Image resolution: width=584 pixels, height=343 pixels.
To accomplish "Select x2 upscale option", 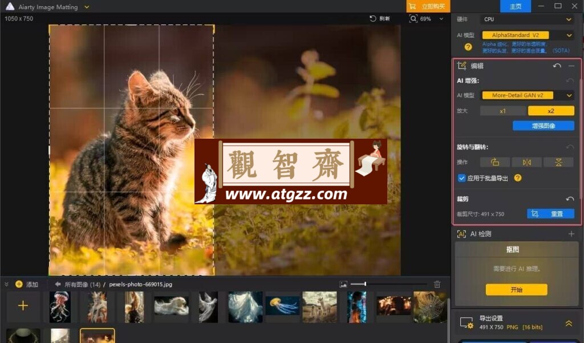I will point(551,111).
